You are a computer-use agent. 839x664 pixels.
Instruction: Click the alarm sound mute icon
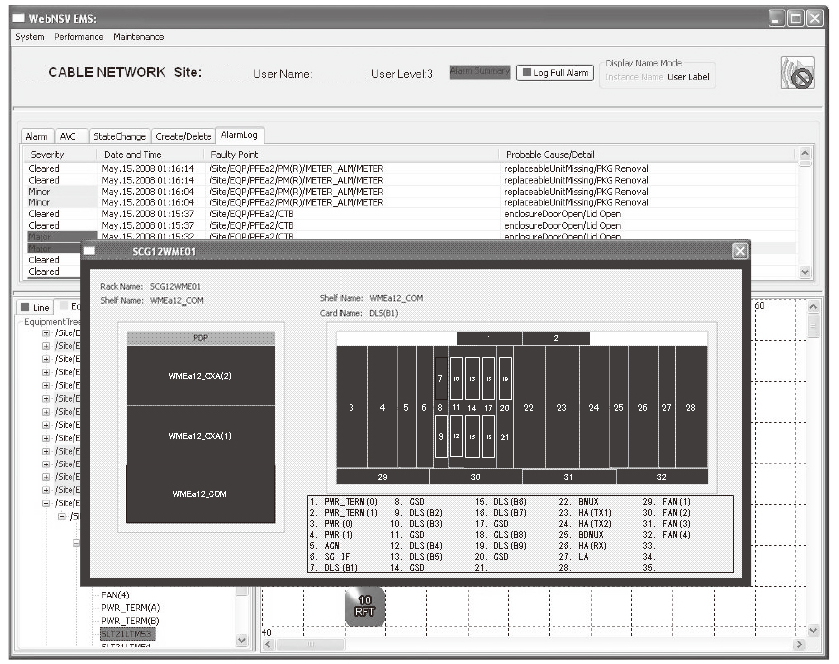click(x=798, y=72)
